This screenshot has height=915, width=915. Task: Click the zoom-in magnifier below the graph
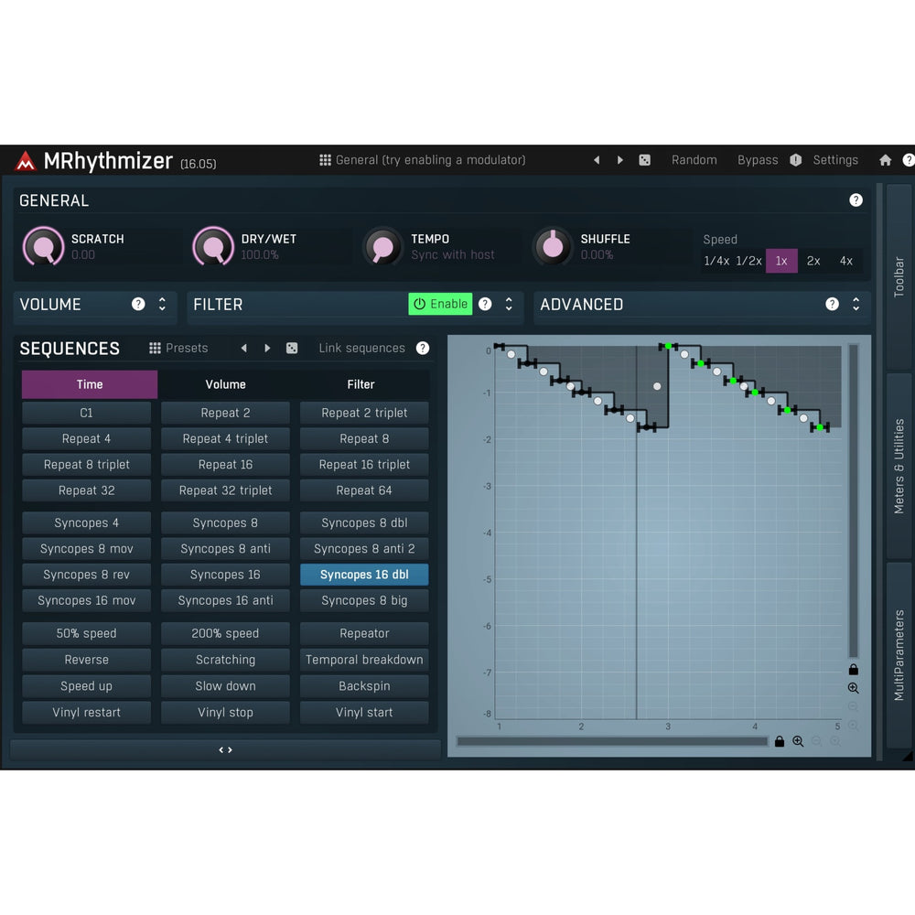(798, 741)
